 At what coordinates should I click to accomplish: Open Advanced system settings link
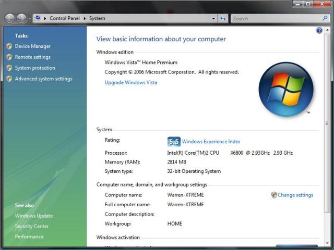[x=43, y=79]
